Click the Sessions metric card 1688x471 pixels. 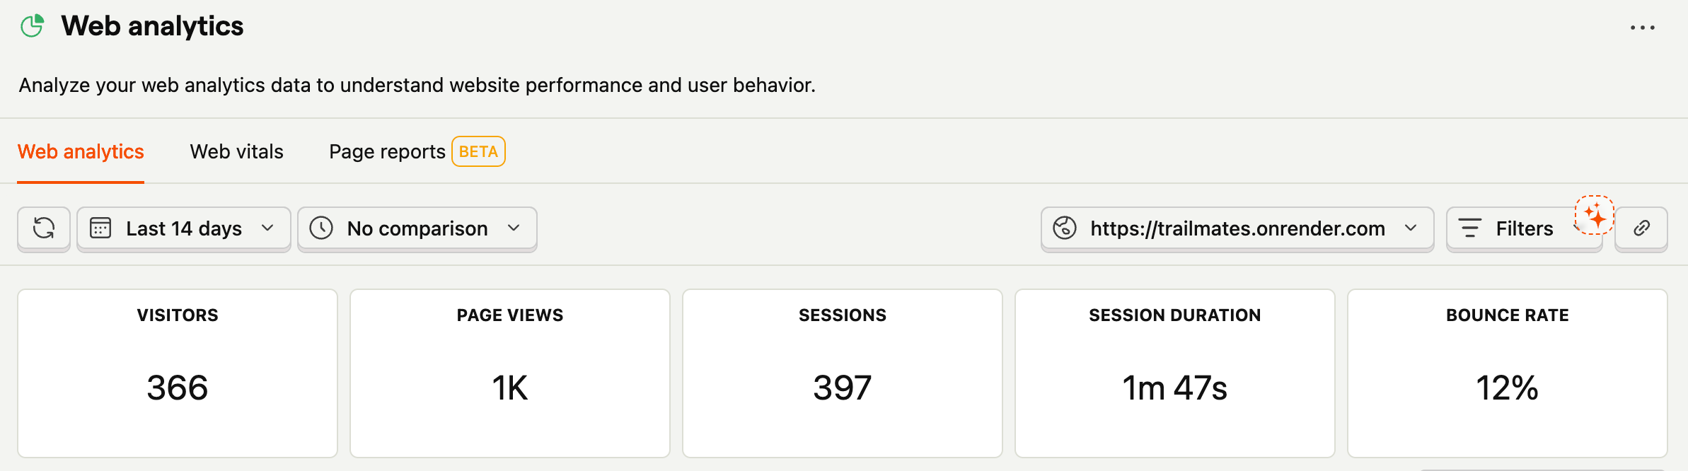[x=842, y=372]
